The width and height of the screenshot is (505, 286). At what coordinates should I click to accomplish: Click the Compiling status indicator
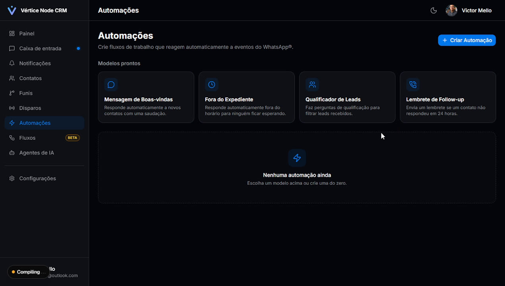[x=28, y=272]
